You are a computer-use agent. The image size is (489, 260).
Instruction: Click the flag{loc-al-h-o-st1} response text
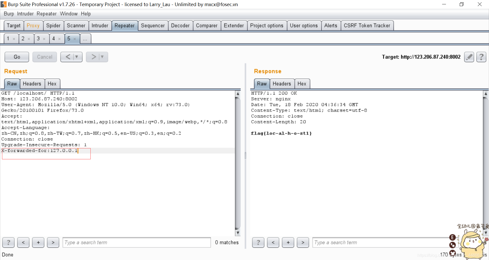click(x=281, y=133)
